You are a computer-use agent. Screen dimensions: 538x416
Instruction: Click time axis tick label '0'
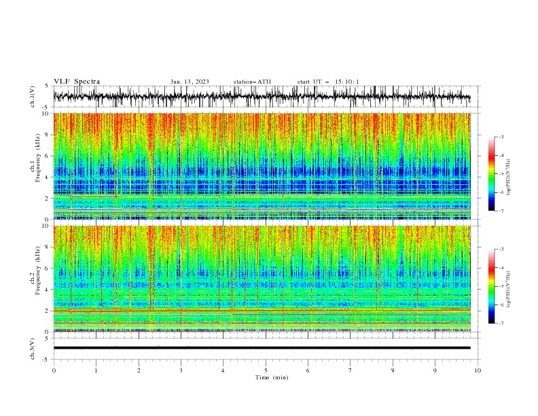pos(54,370)
